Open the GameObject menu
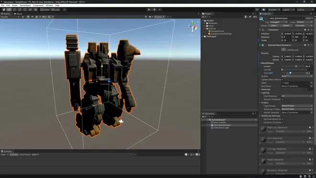This screenshot has width=316, height=178. [x=25, y=5]
